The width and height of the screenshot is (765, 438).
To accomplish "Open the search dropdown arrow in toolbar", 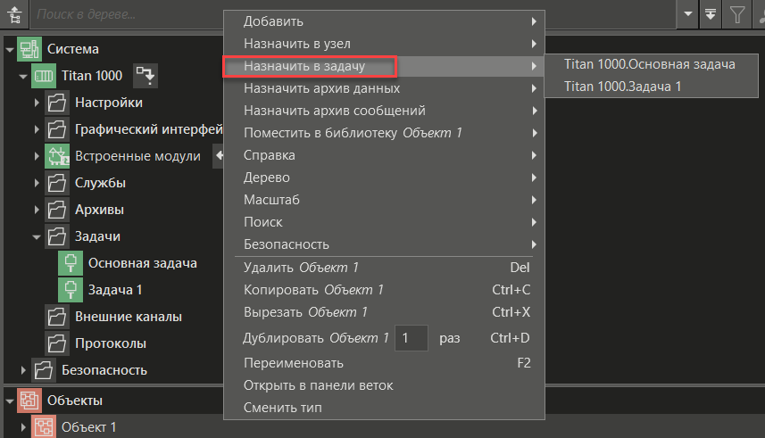I will coord(688,14).
